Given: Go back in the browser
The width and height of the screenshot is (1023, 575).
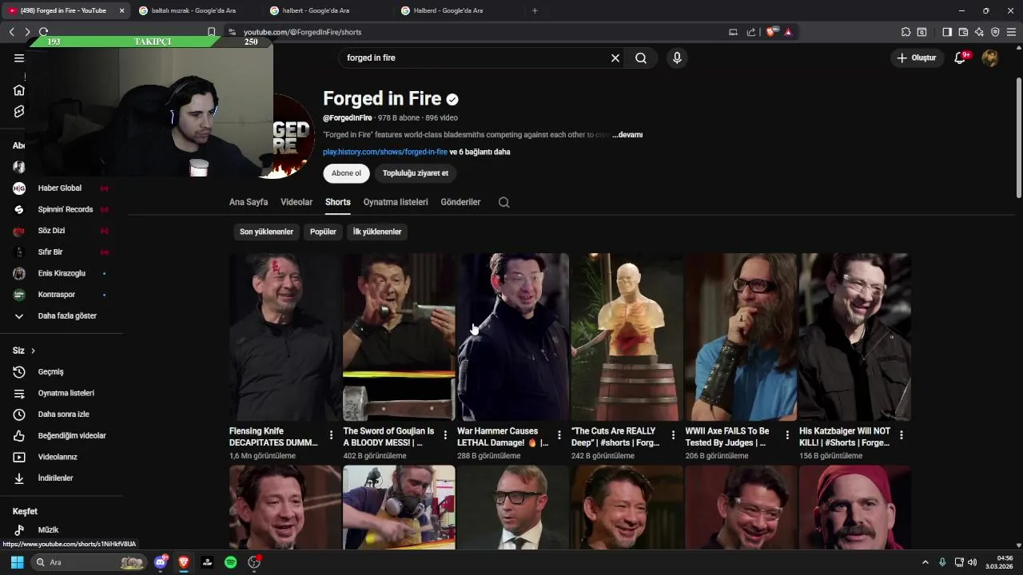Looking at the screenshot, I should click(11, 32).
